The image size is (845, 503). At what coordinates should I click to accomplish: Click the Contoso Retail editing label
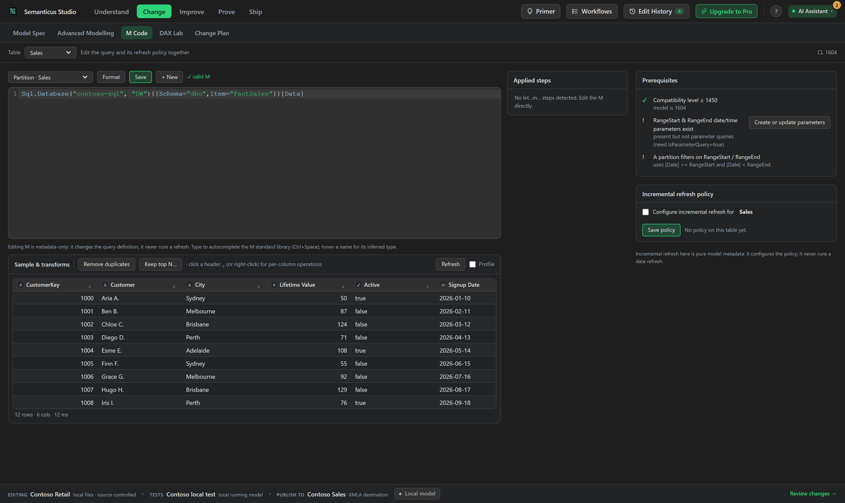tap(50, 494)
